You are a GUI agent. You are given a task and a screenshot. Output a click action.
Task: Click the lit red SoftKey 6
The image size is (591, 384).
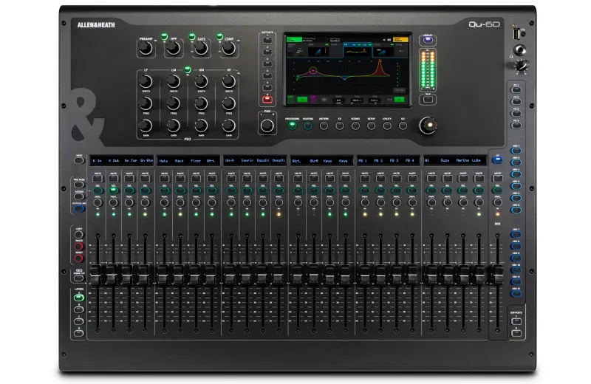(x=267, y=100)
